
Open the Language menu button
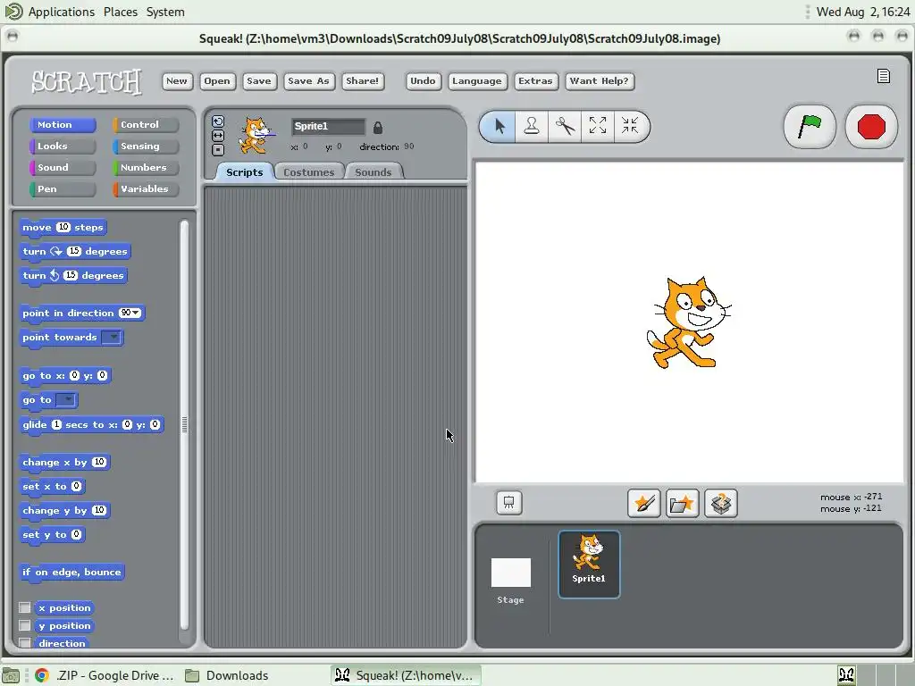(x=477, y=81)
